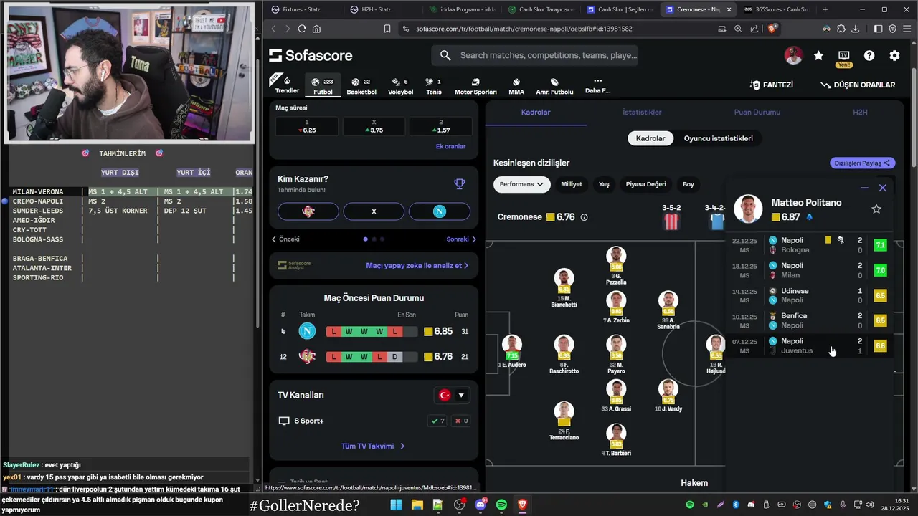This screenshot has height=516, width=918.
Task: Open the help question mark icon
Action: coord(869,55)
